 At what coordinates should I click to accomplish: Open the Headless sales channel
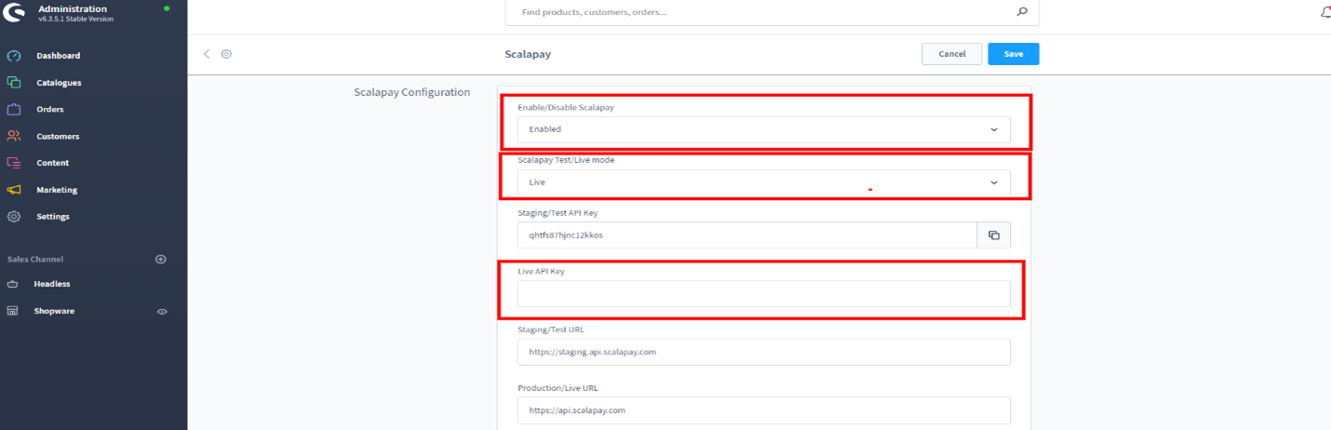pyautogui.click(x=52, y=284)
